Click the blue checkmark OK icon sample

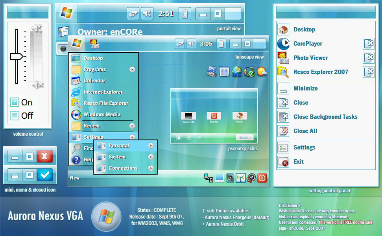[45, 175]
